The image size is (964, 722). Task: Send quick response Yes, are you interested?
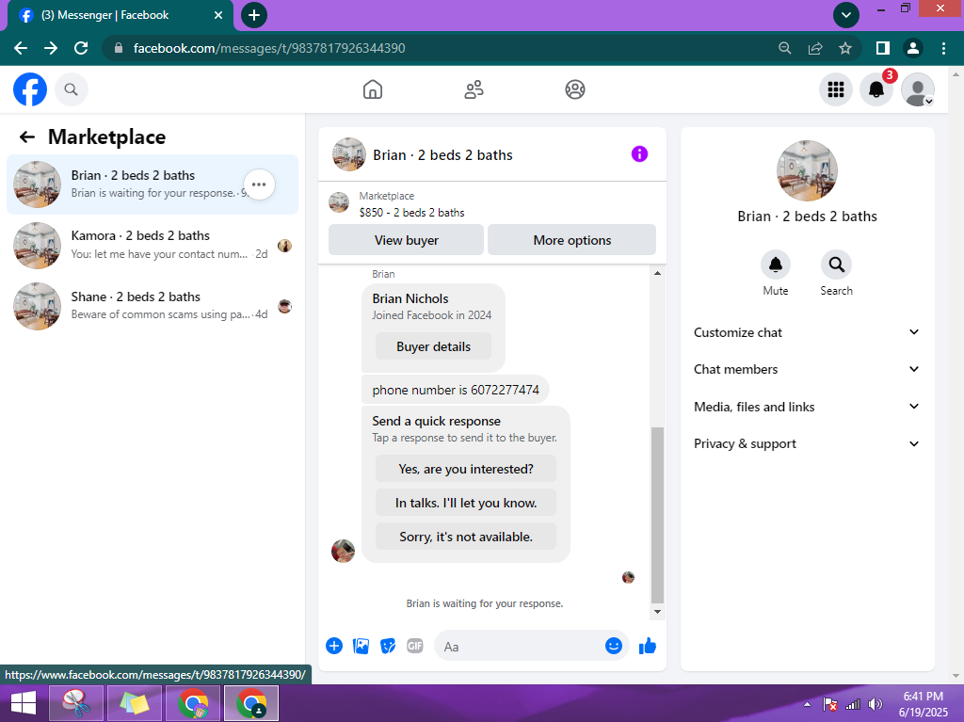click(466, 469)
